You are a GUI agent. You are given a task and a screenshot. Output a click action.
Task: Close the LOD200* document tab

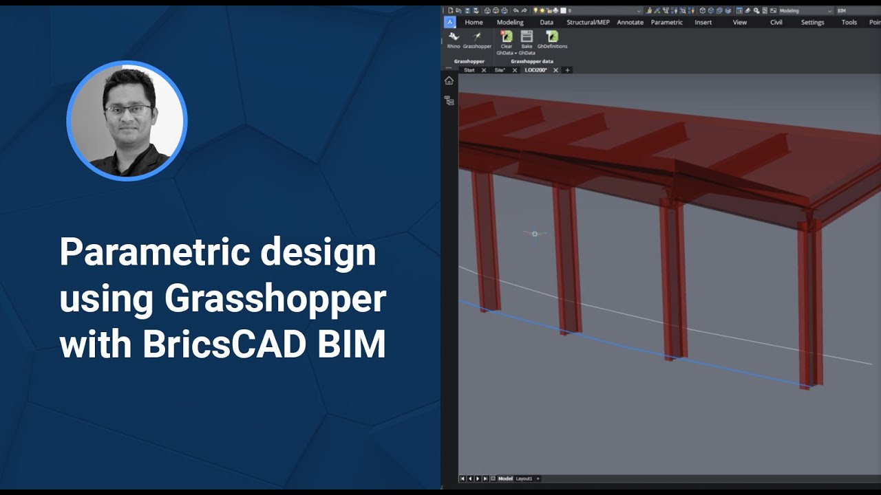555,70
